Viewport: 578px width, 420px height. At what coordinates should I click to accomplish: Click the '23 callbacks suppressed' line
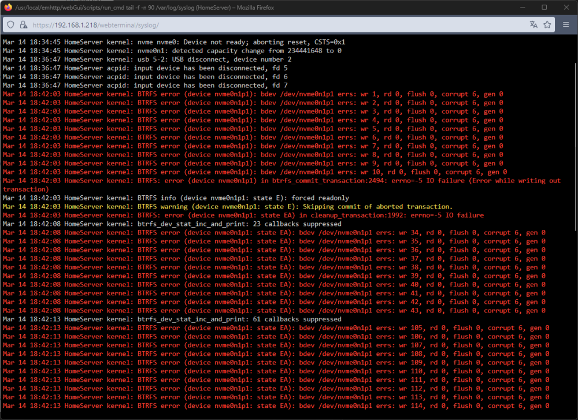pyautogui.click(x=172, y=224)
